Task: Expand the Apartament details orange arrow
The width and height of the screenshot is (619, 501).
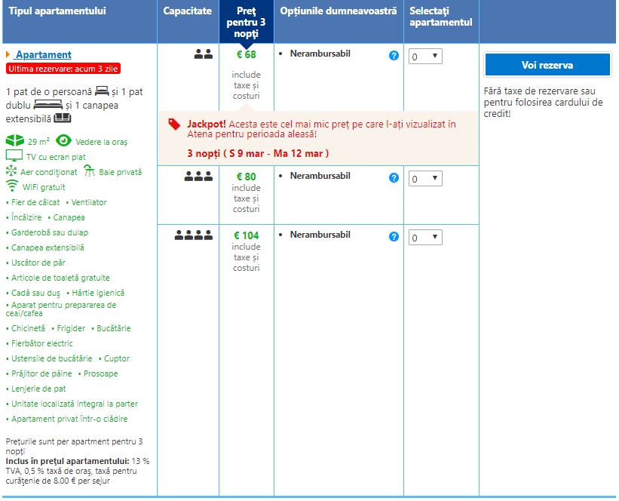Action: [8, 54]
